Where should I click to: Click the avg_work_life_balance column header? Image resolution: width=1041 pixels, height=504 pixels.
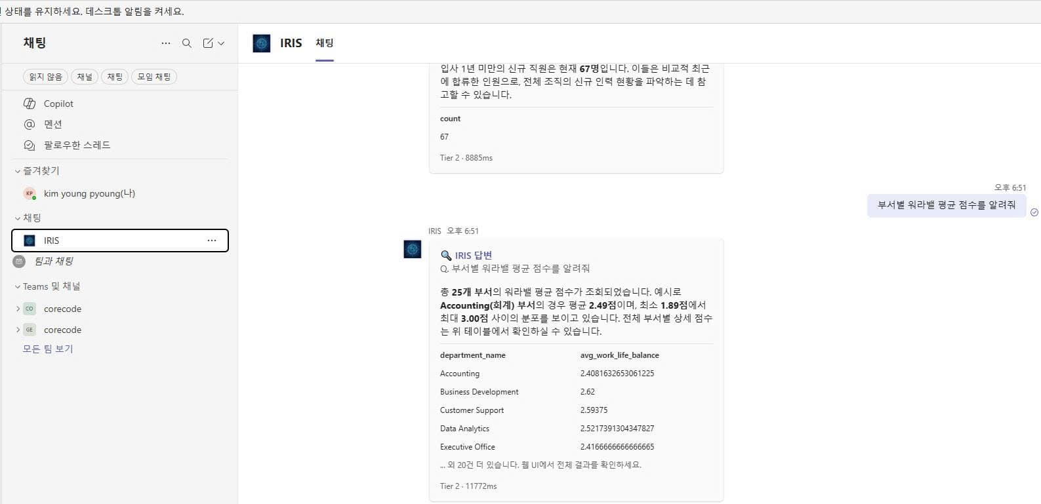pyautogui.click(x=620, y=355)
